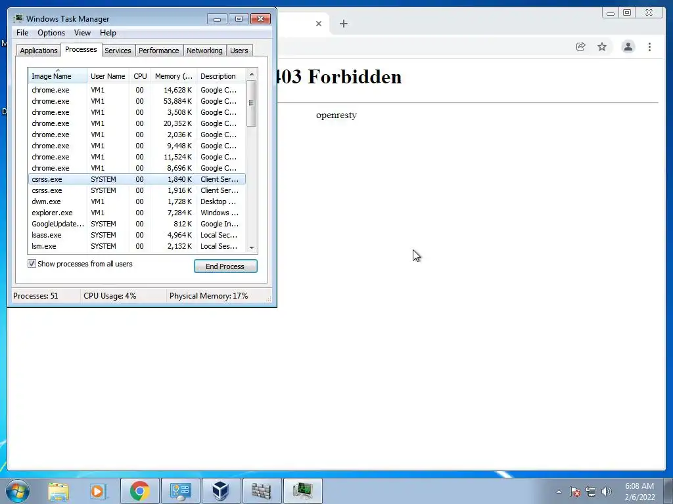Viewport: 673px width, 504px height.
Task: Show hidden system tray icons
Action: coord(559,492)
